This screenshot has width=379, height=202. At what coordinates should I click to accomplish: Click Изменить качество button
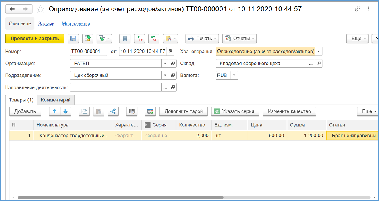(x=289, y=111)
